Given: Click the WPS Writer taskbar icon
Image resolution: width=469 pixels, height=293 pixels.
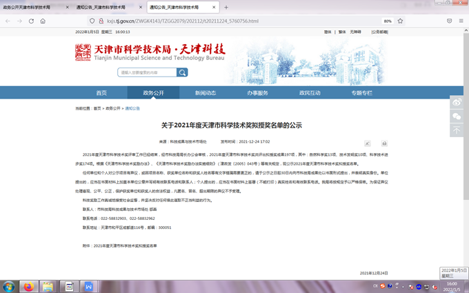Looking at the screenshot, I should tap(88, 287).
